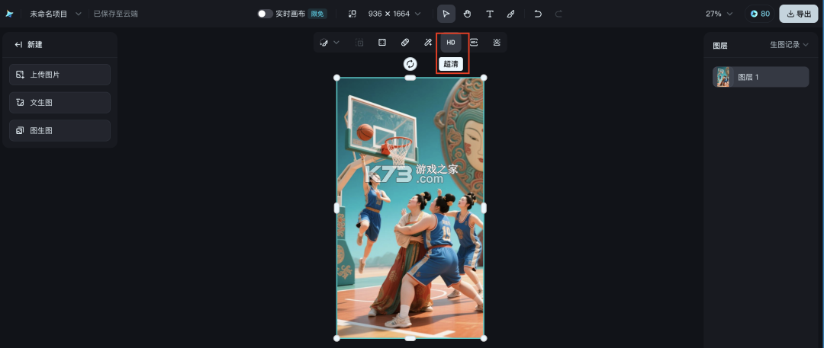
Task: Click the 文生图 text-to-image button
Action: (60, 102)
